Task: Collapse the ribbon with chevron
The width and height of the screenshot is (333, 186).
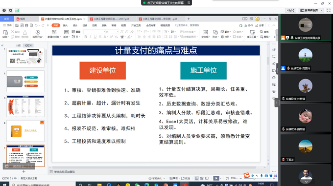Action: click(274, 25)
